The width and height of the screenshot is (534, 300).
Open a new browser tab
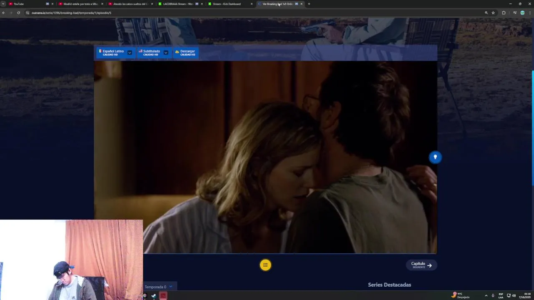(309, 4)
